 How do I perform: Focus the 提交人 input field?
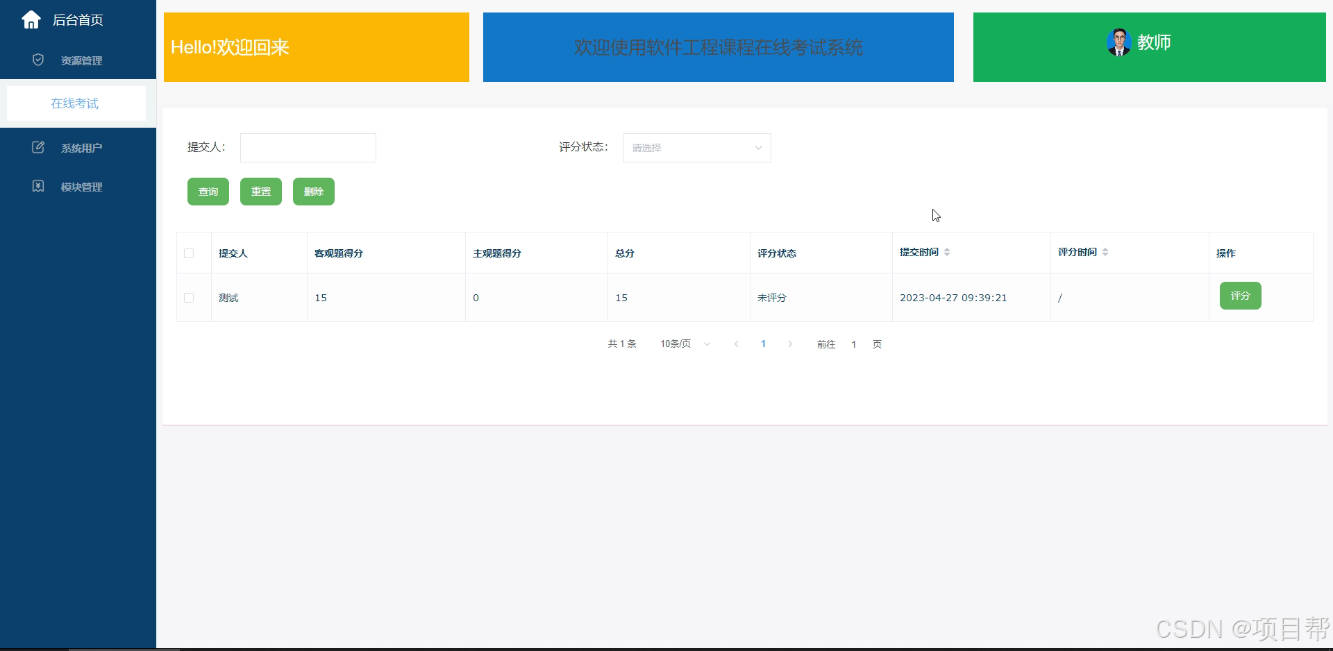pyautogui.click(x=308, y=148)
